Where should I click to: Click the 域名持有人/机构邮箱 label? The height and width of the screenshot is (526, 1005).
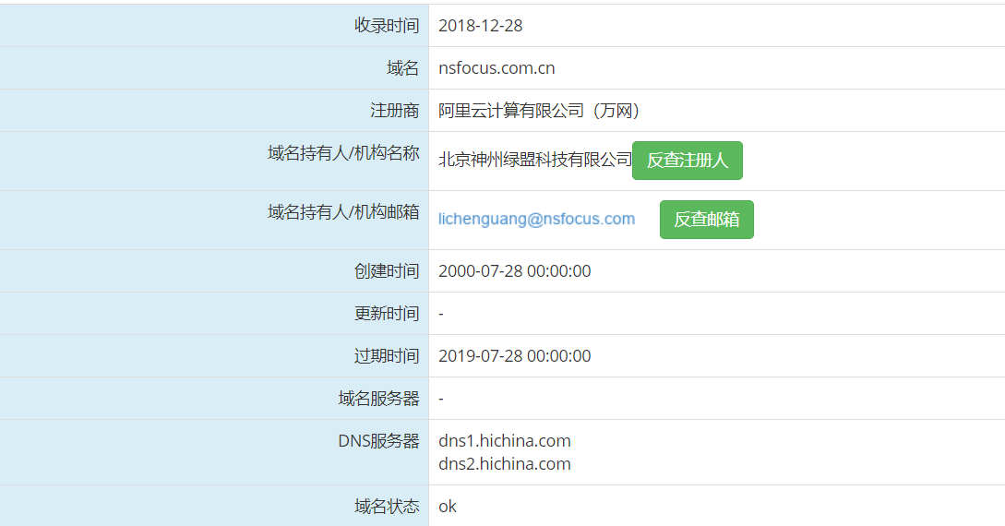pos(343,212)
